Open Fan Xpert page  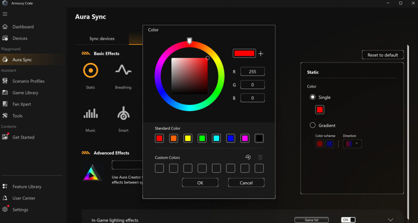(22, 104)
